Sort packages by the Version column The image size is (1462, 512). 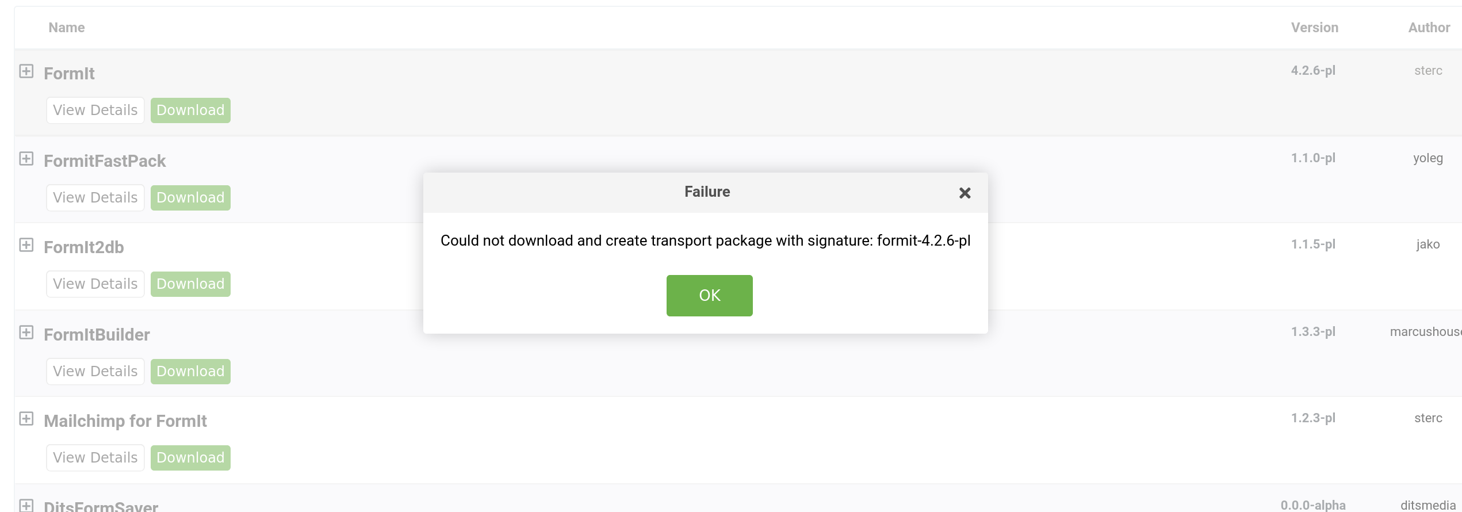(x=1315, y=27)
